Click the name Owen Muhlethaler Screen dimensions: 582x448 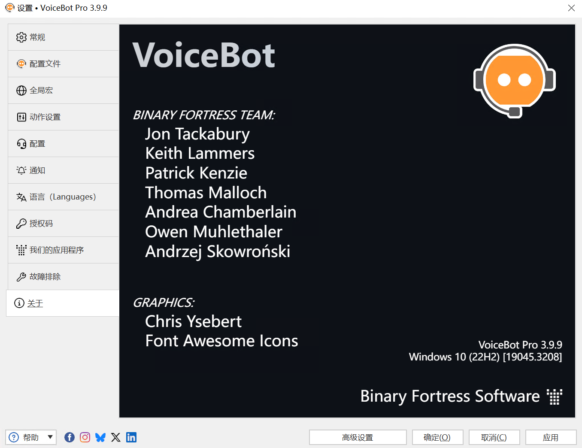click(x=214, y=232)
